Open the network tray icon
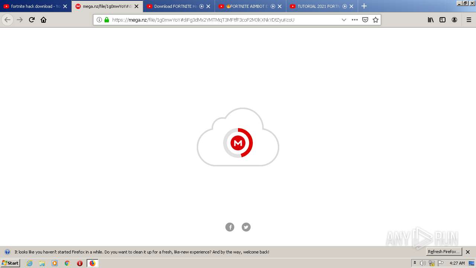Image resolution: width=476 pixels, height=268 pixels. click(431, 263)
